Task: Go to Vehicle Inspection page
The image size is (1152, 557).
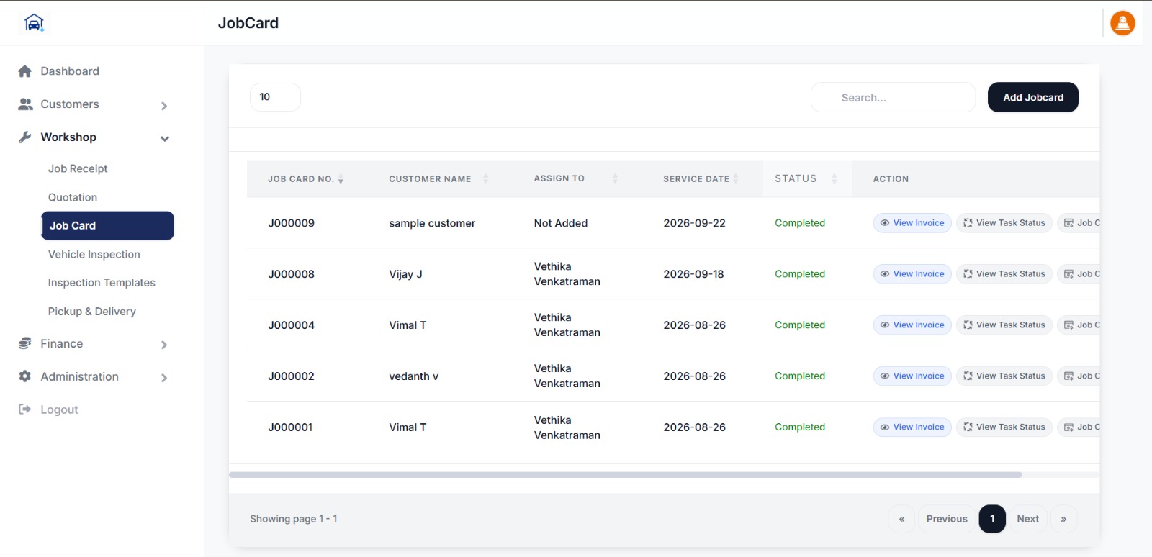Action: (94, 254)
